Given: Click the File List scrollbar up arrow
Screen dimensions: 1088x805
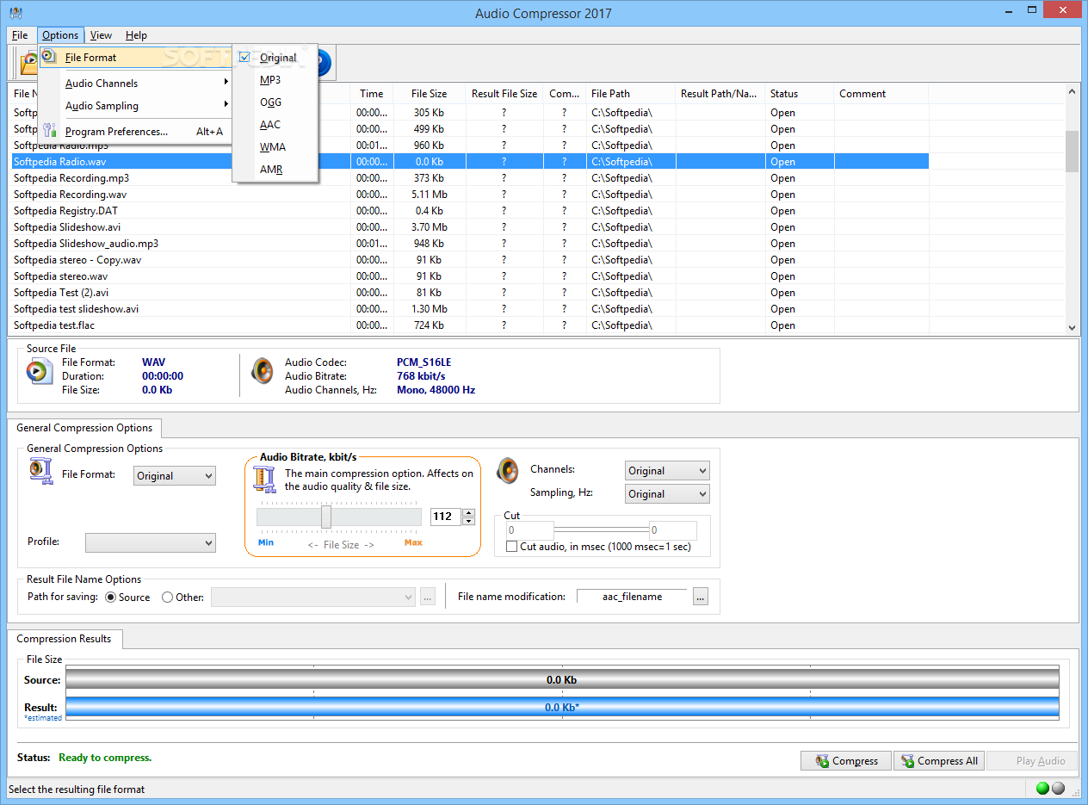Looking at the screenshot, I should click(1072, 90).
